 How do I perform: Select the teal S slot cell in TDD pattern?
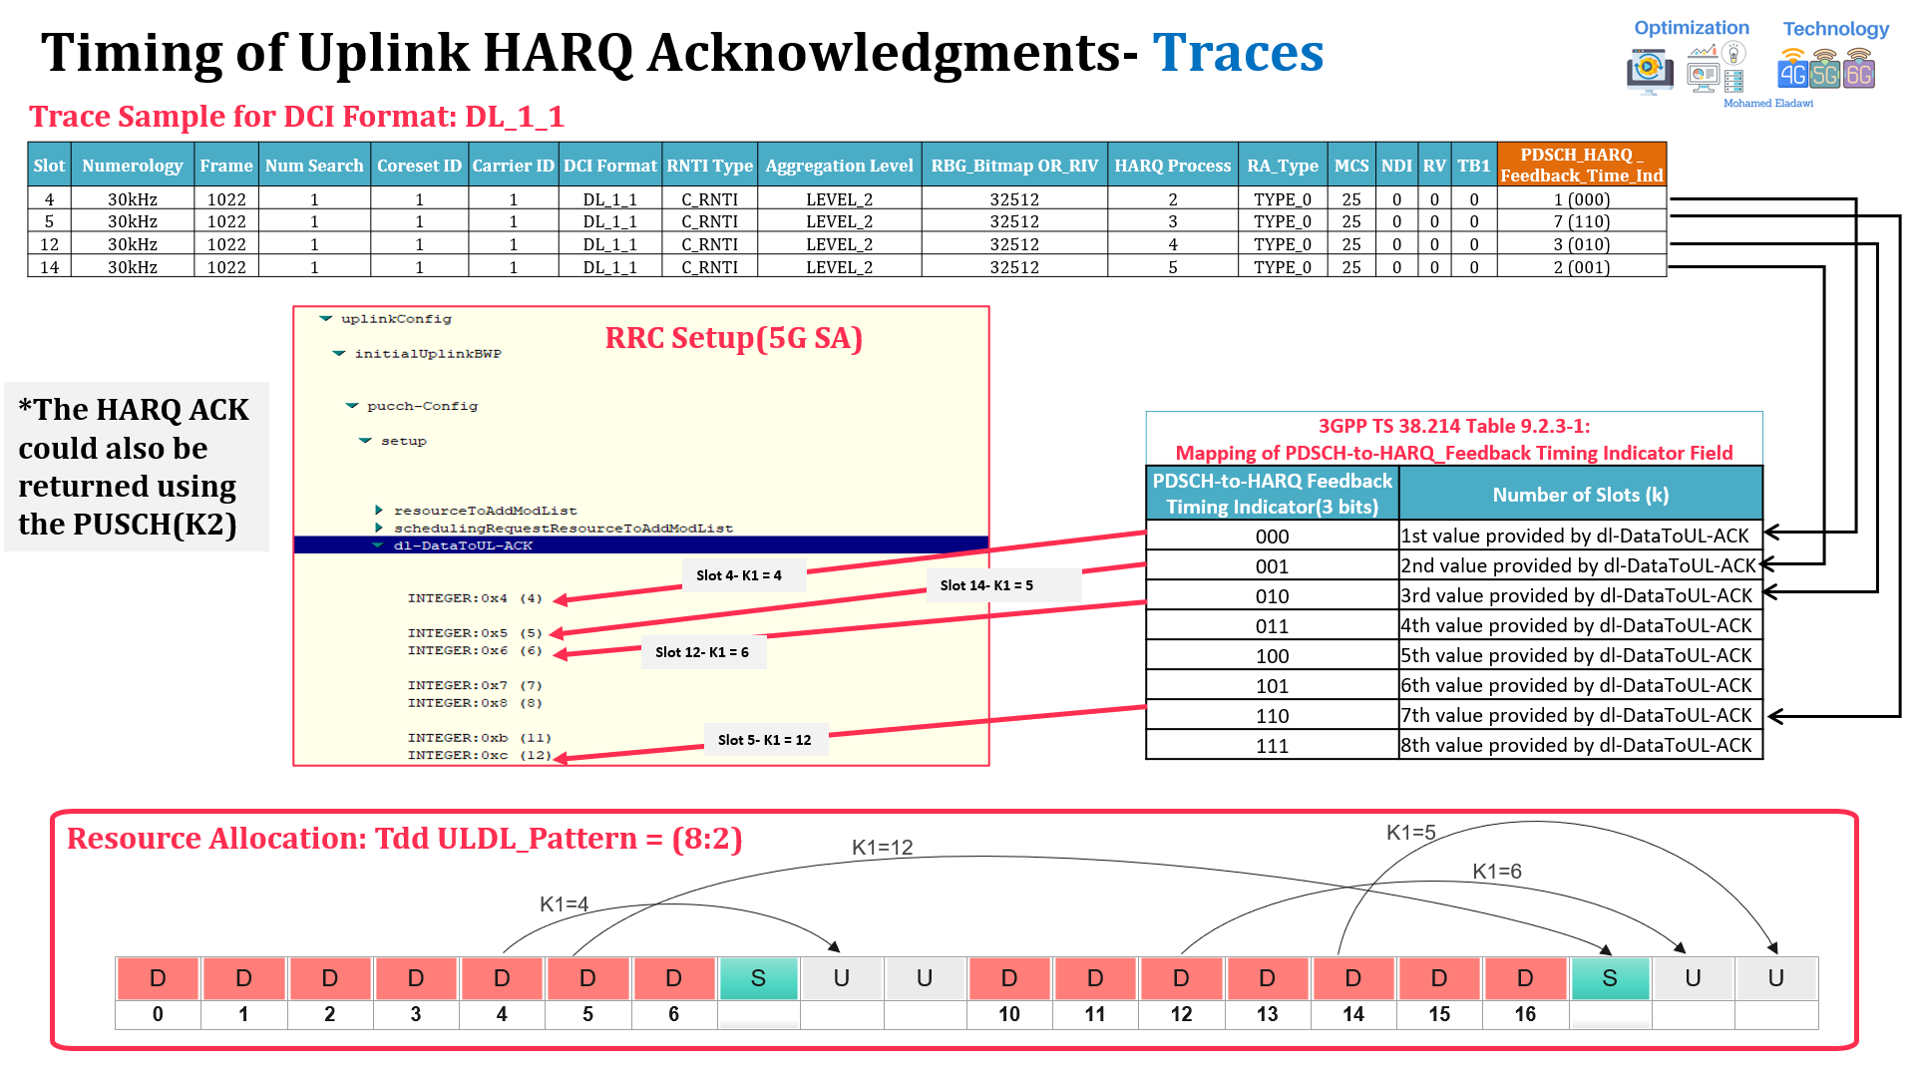pyautogui.click(x=758, y=978)
